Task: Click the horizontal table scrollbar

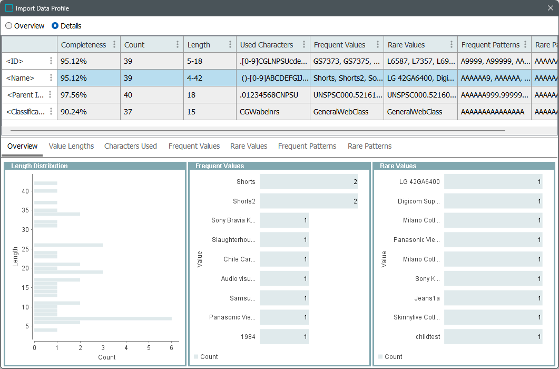Action: tap(258, 131)
